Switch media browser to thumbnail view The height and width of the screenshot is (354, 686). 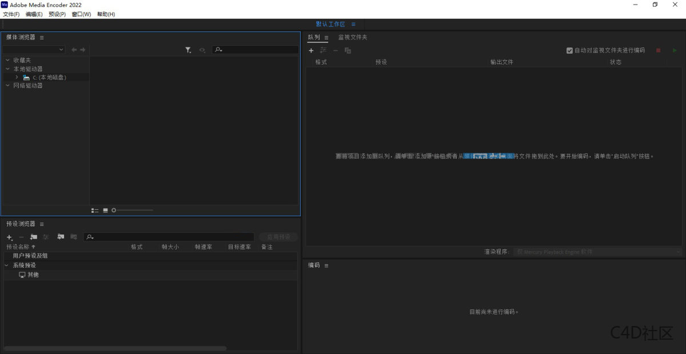pyautogui.click(x=105, y=210)
